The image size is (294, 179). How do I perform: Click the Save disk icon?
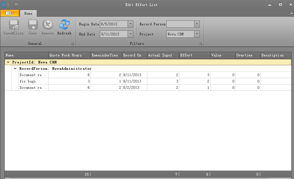tap(32, 25)
